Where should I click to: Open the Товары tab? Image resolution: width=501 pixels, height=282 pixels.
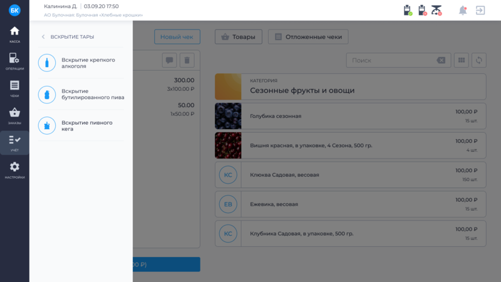pos(238,37)
